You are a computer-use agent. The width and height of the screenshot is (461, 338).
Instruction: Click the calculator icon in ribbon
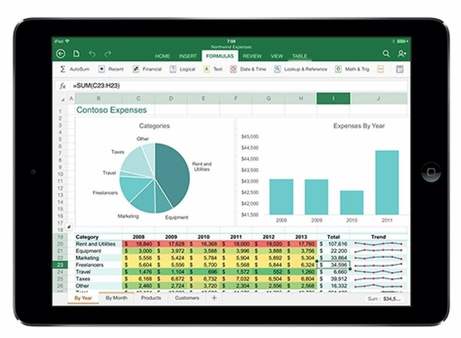click(x=400, y=69)
